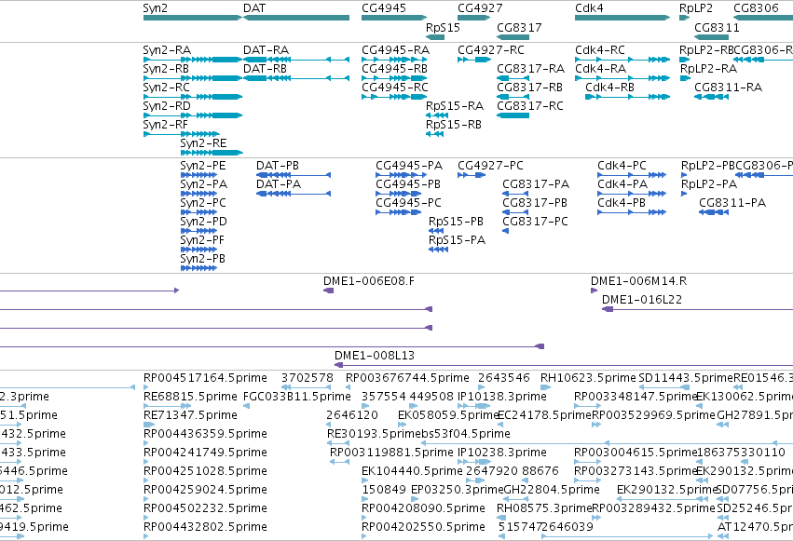Image resolution: width=793 pixels, height=541 pixels.
Task: Click BAC clone DME1-008L13
Action: coord(564,365)
